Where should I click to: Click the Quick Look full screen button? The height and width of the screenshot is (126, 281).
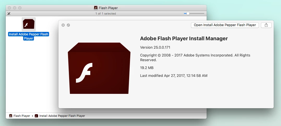click(x=68, y=25)
